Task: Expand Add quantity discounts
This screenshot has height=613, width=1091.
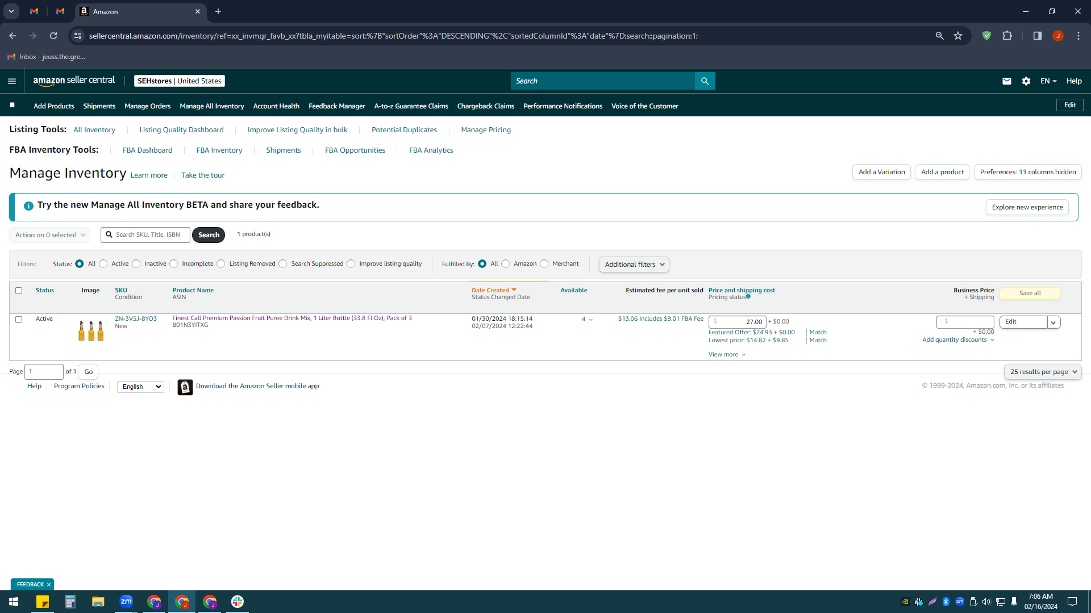Action: coord(958,340)
